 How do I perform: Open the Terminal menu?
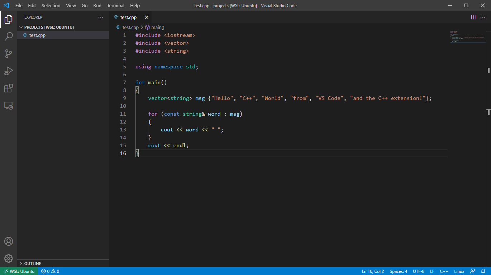pos(115,5)
